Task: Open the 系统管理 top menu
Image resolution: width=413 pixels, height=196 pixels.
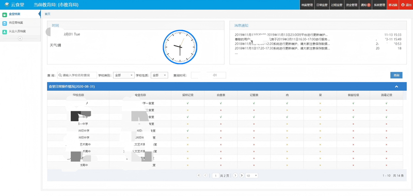Action: tap(379, 5)
